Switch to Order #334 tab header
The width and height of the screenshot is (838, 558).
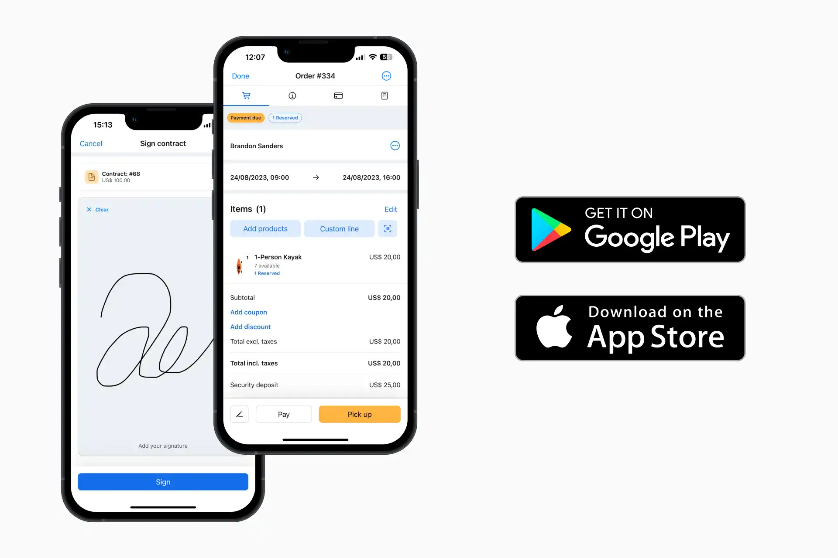click(x=315, y=76)
